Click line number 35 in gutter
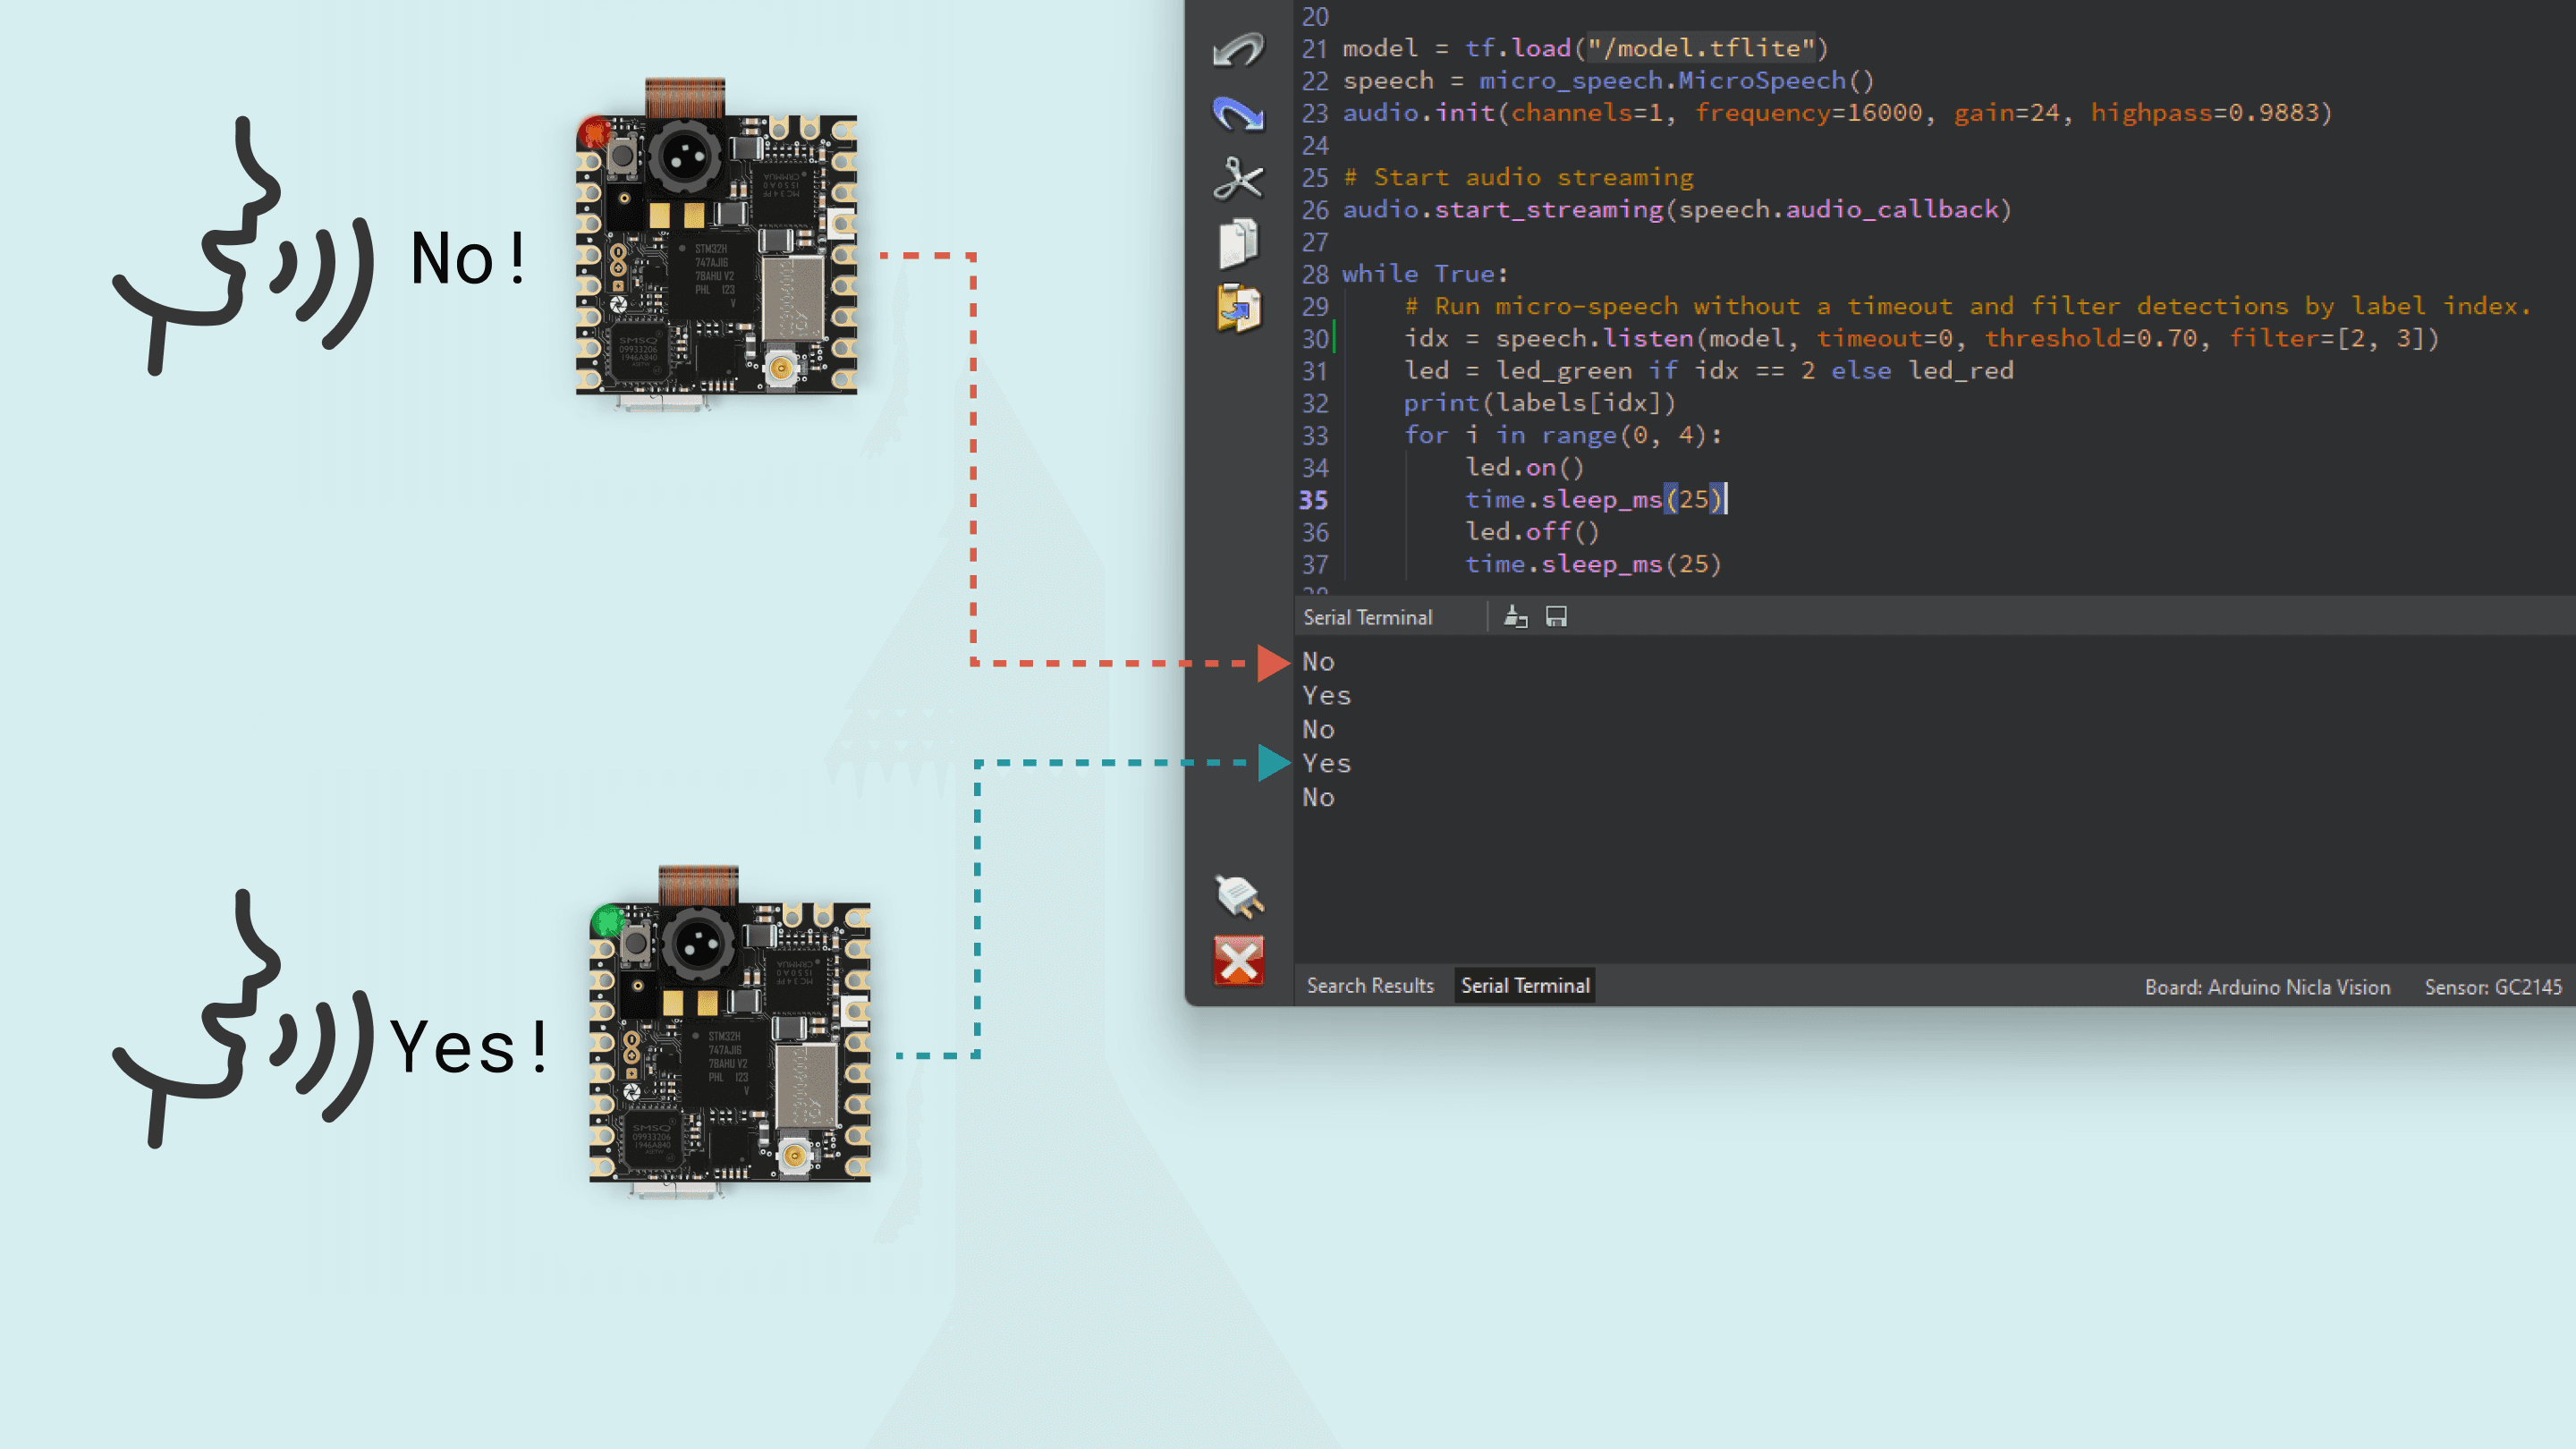This screenshot has height=1449, width=2576. [1313, 500]
